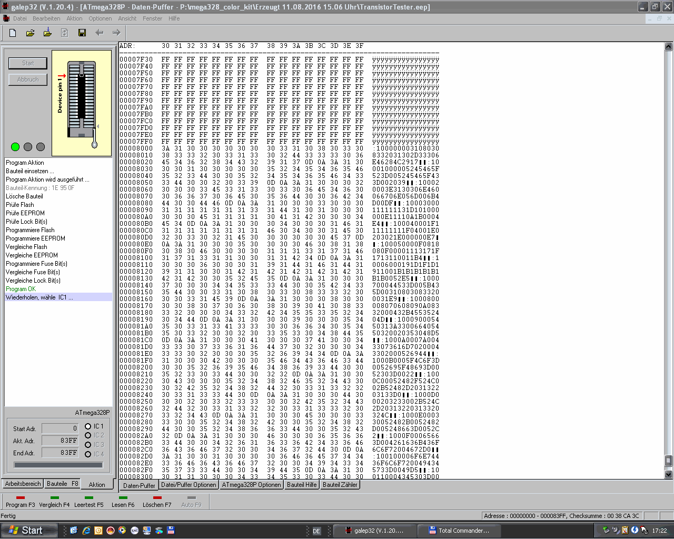Image resolution: width=674 pixels, height=539 pixels.
Task: Open the Aktion menu
Action: tap(74, 18)
